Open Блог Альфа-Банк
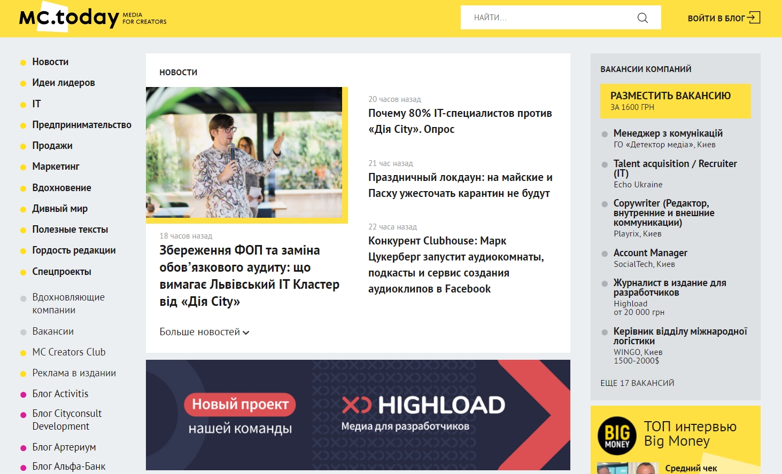This screenshot has height=474, width=782. [x=69, y=467]
